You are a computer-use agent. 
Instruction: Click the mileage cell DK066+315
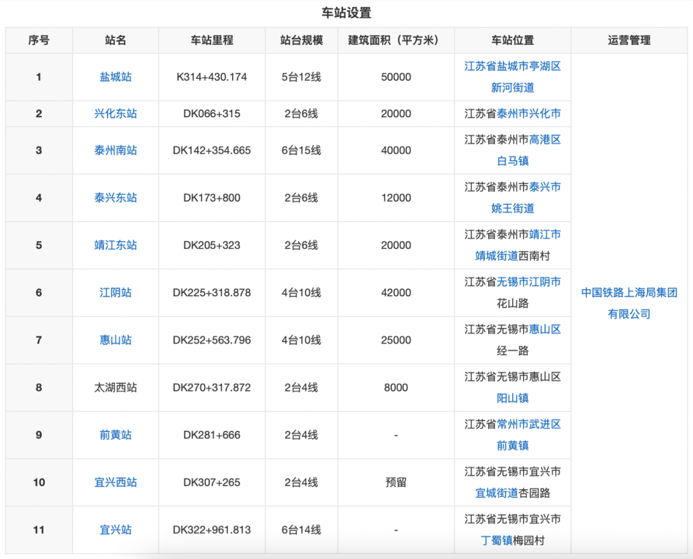[212, 113]
